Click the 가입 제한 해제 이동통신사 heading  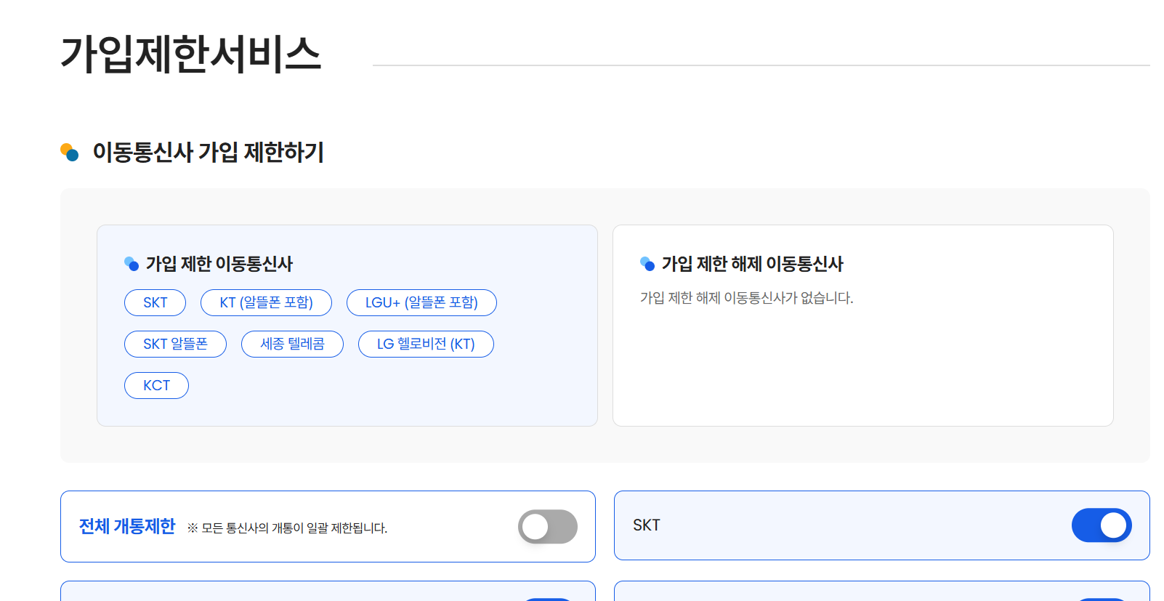click(752, 264)
